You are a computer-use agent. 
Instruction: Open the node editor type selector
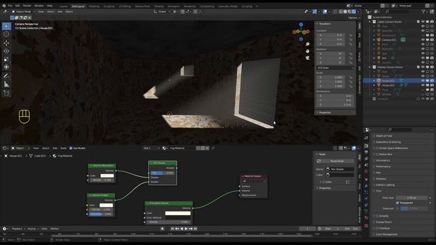5,148
